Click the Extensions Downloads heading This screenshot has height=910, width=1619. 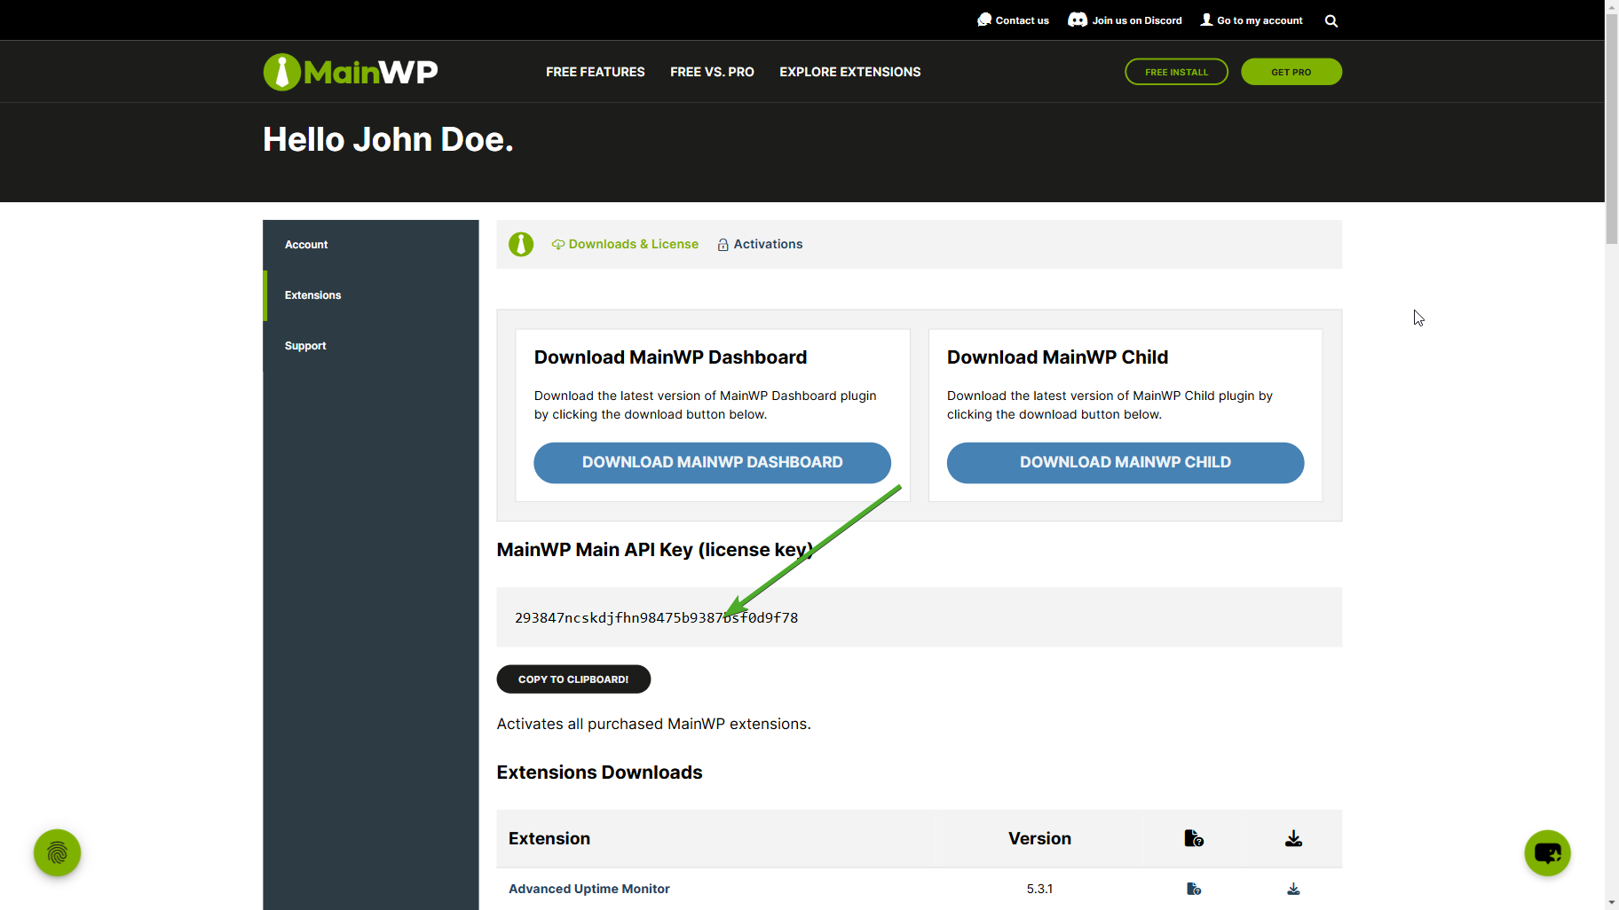tap(599, 773)
